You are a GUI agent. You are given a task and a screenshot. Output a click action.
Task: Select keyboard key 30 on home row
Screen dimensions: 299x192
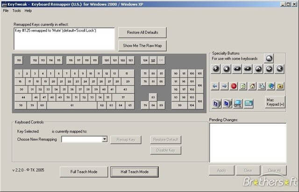[x=21, y=89]
